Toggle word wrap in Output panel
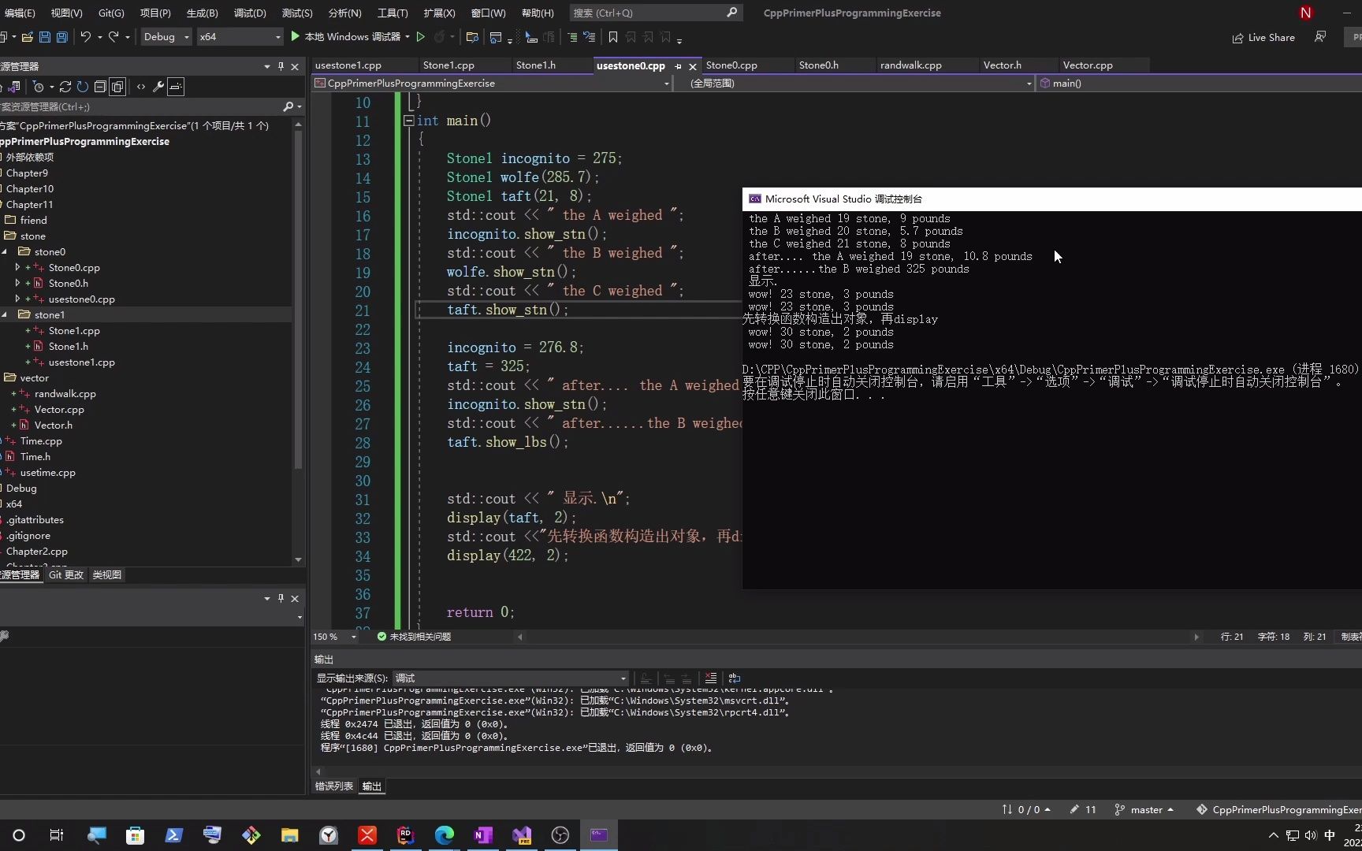This screenshot has height=851, width=1362. pos(735,678)
